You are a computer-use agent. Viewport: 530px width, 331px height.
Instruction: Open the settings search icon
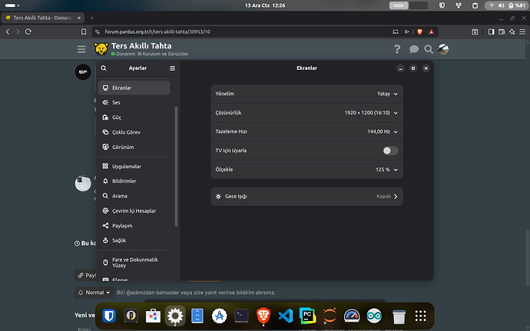(104, 68)
